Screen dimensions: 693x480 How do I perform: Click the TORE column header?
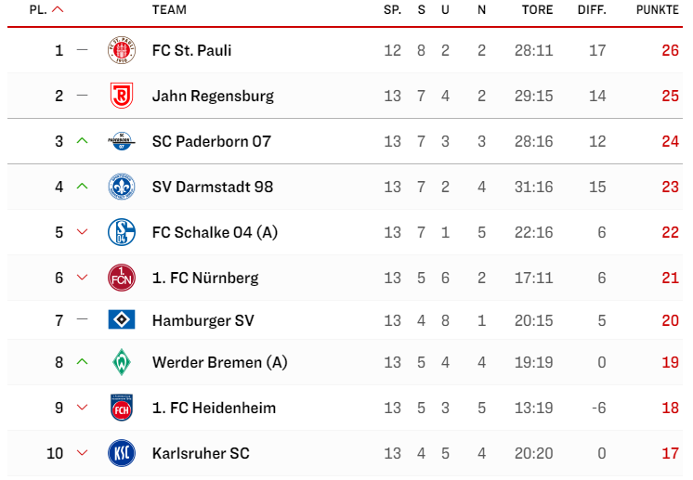[537, 9]
